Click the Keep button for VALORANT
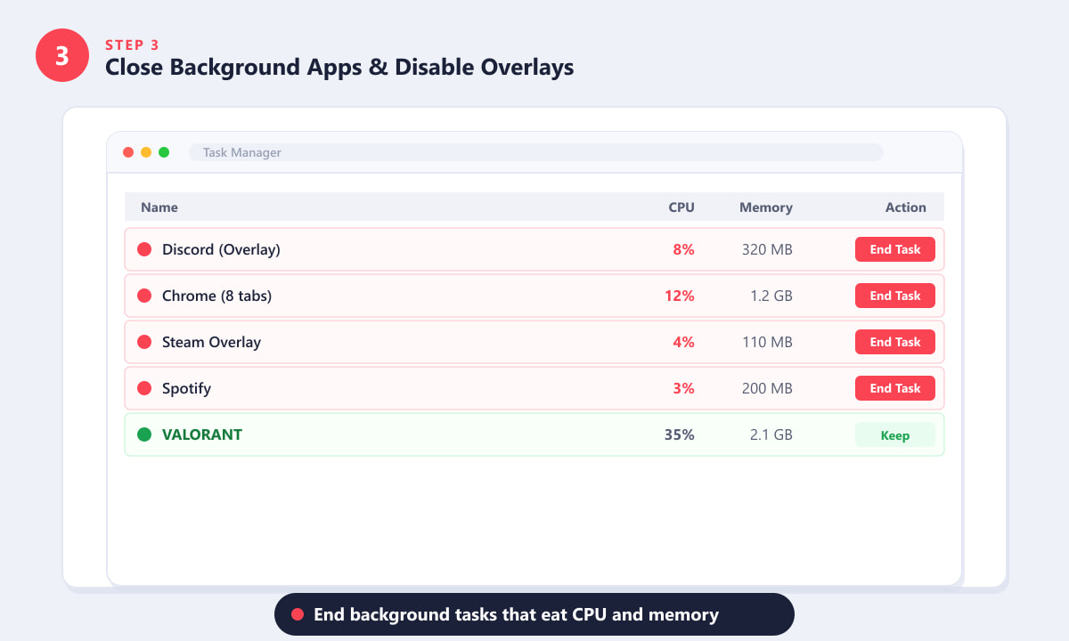 895,435
